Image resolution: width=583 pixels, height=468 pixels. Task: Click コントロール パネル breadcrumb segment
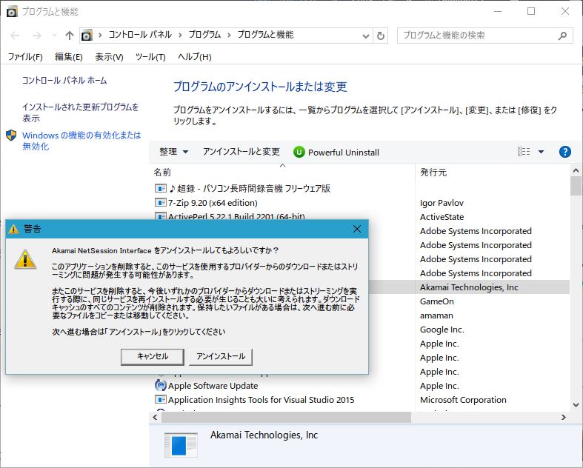click(x=140, y=35)
